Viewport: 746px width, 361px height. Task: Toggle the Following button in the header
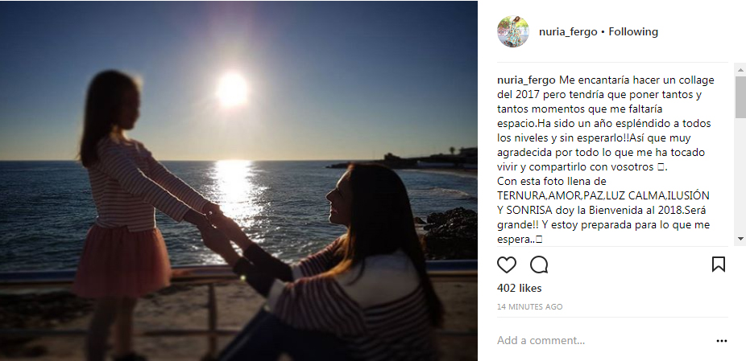tap(633, 32)
